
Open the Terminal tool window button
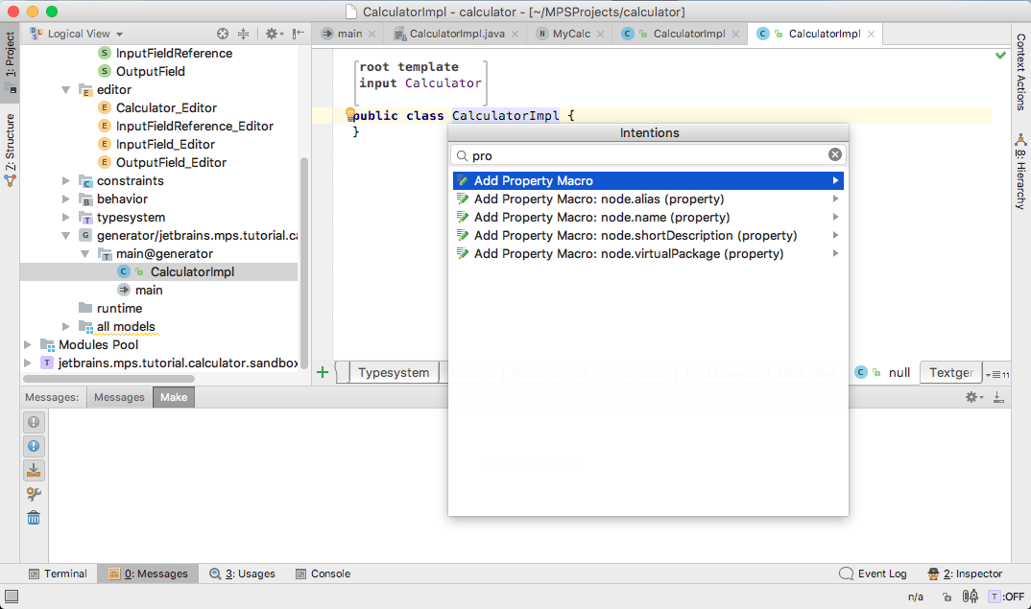(x=58, y=574)
